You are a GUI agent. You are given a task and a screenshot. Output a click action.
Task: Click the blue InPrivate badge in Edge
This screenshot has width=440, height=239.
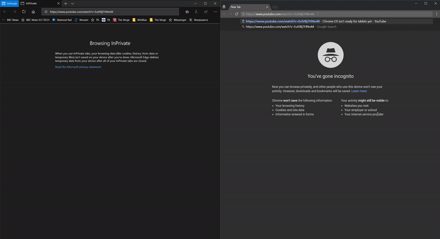pyautogui.click(x=9, y=3)
